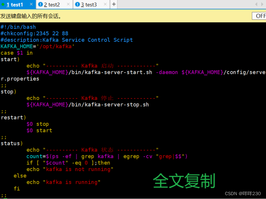Click the #!/bin/bash line
The image size is (266, 199).
point(18,27)
